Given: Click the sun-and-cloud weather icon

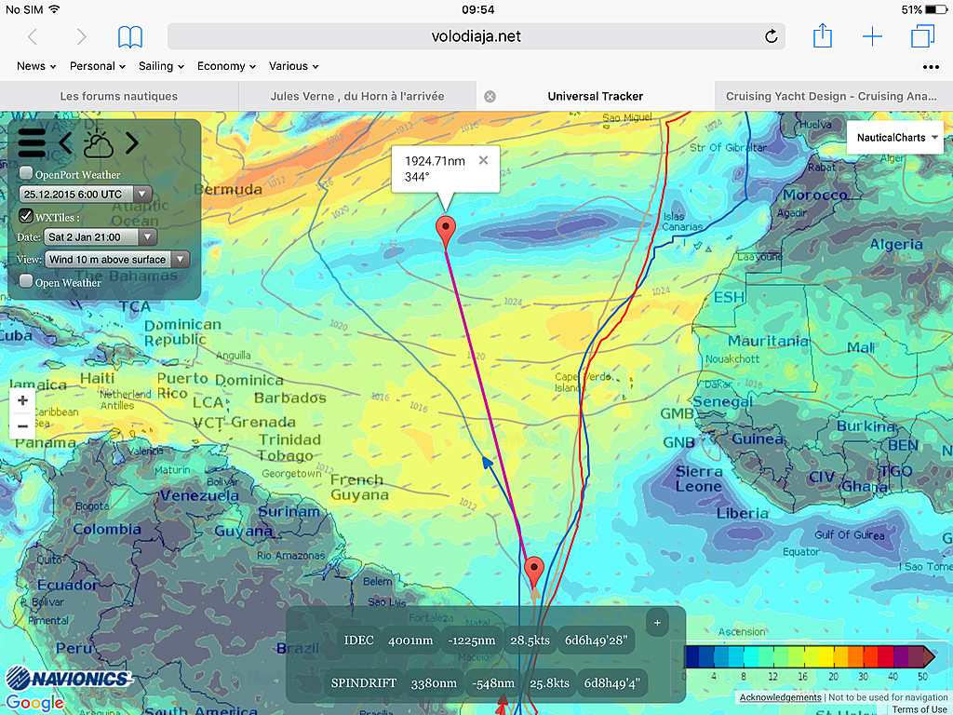Looking at the screenshot, I should 98,144.
